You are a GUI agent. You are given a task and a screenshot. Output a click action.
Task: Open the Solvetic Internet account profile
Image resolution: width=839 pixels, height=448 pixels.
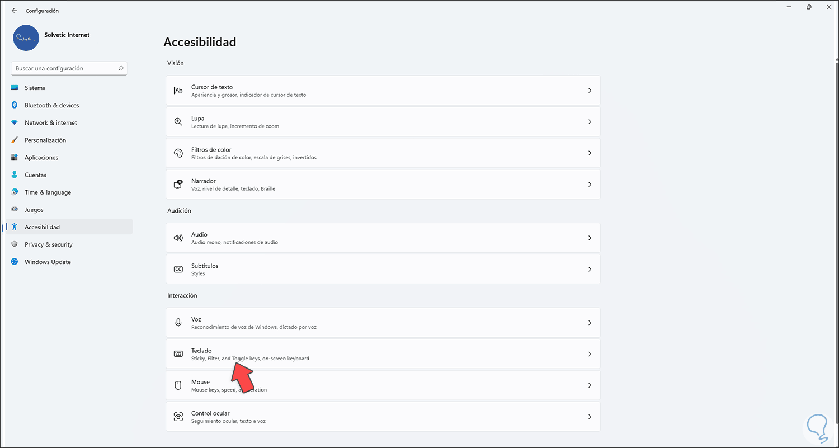(x=67, y=35)
